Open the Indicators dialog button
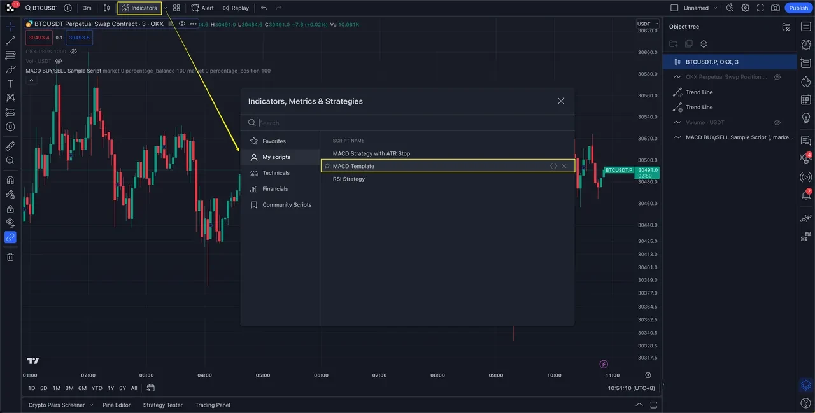The width and height of the screenshot is (815, 413). click(x=139, y=8)
